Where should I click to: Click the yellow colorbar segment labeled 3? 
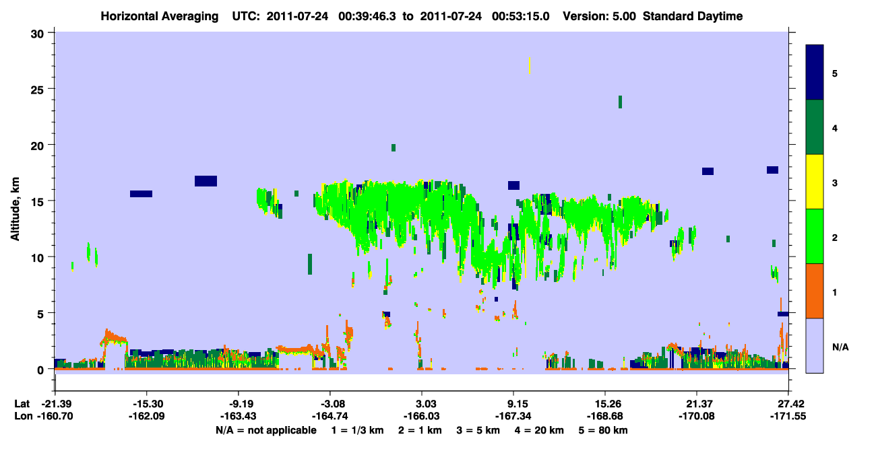click(815, 182)
